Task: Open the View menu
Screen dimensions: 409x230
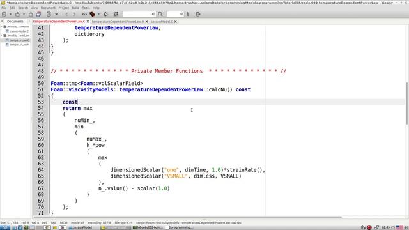Action: [35, 8]
